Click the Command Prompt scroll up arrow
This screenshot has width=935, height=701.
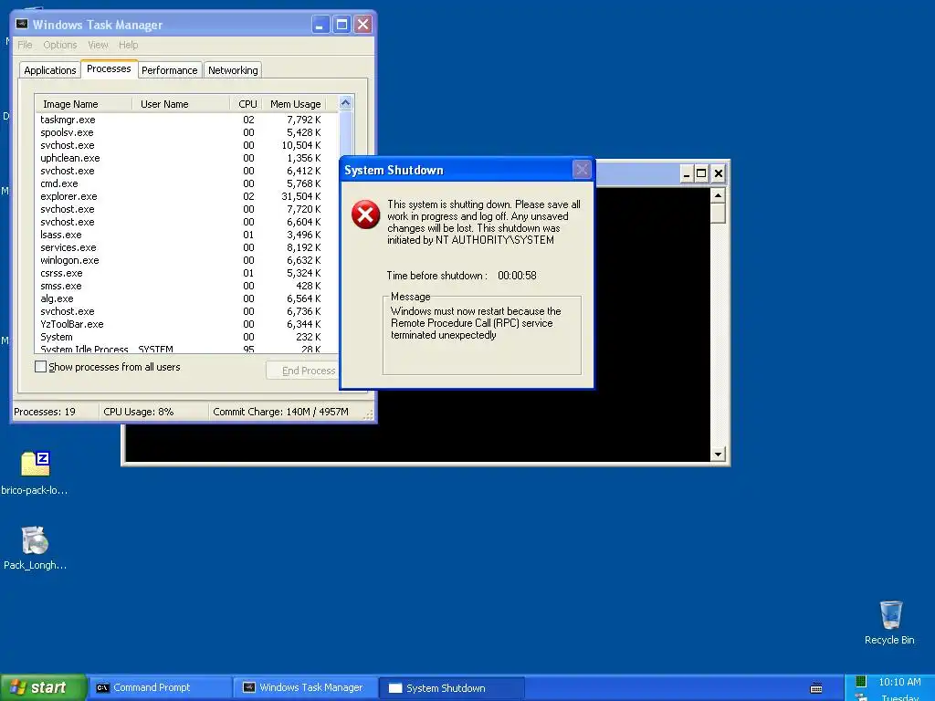[718, 195]
